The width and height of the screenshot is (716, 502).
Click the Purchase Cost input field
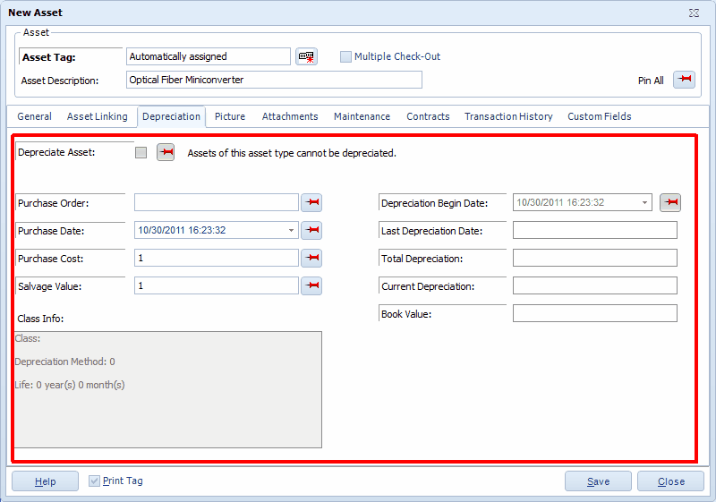[217, 258]
